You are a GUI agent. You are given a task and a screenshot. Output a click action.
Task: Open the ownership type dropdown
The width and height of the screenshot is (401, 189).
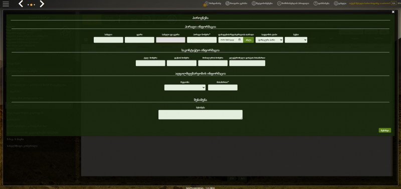pos(269,40)
